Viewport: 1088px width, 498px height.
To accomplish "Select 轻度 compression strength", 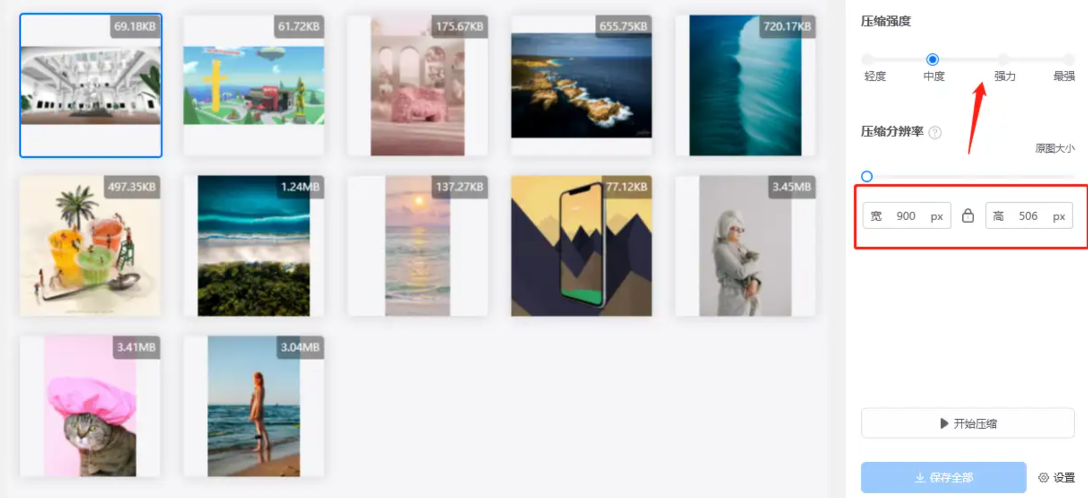I will click(x=867, y=59).
